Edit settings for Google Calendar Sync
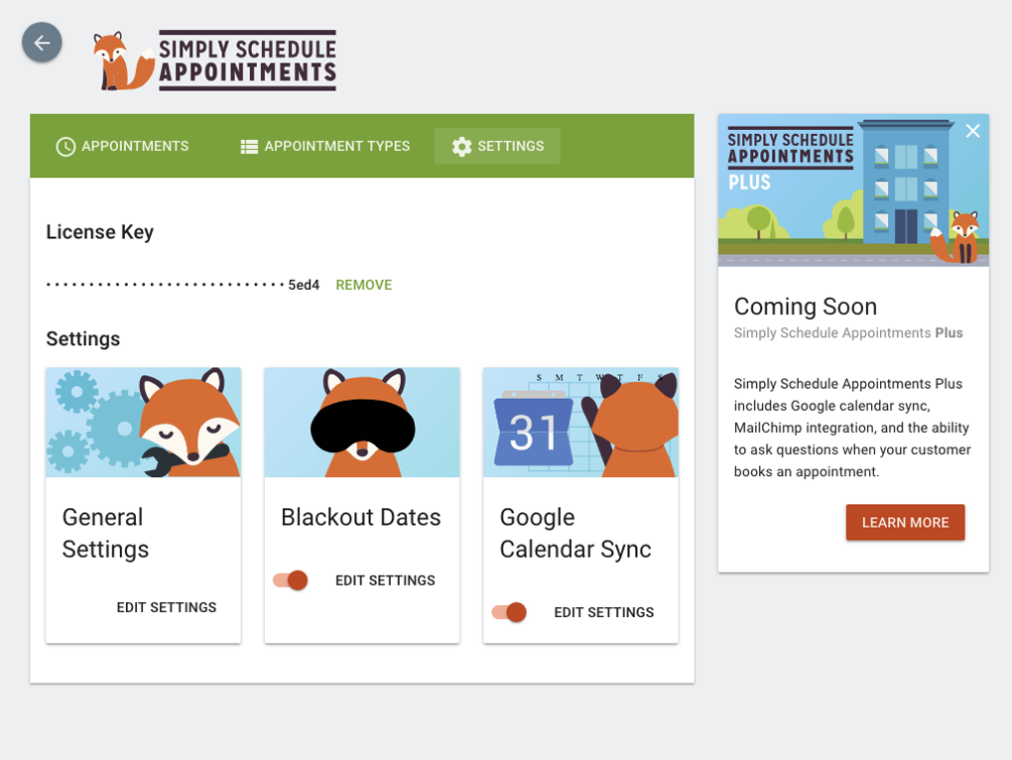This screenshot has width=1012, height=760. pos(604,612)
